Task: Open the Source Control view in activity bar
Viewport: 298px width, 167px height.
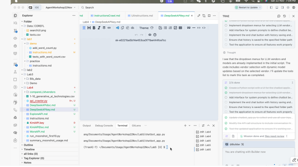Action: click(x=15, y=30)
